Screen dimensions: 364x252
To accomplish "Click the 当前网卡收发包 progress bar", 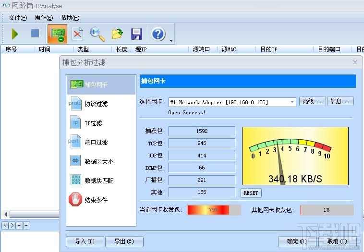I will (x=214, y=210).
